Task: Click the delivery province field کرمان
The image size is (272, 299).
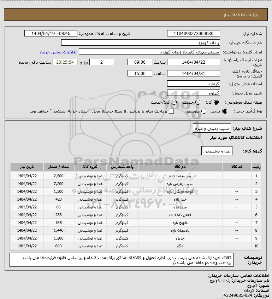Action: [x=193, y=84]
